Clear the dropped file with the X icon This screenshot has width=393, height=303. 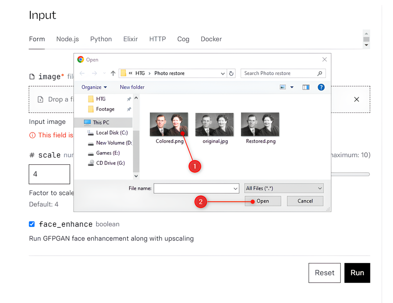click(x=357, y=99)
